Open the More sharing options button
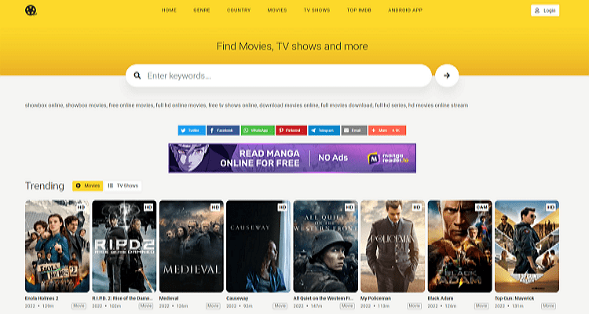 coord(387,130)
